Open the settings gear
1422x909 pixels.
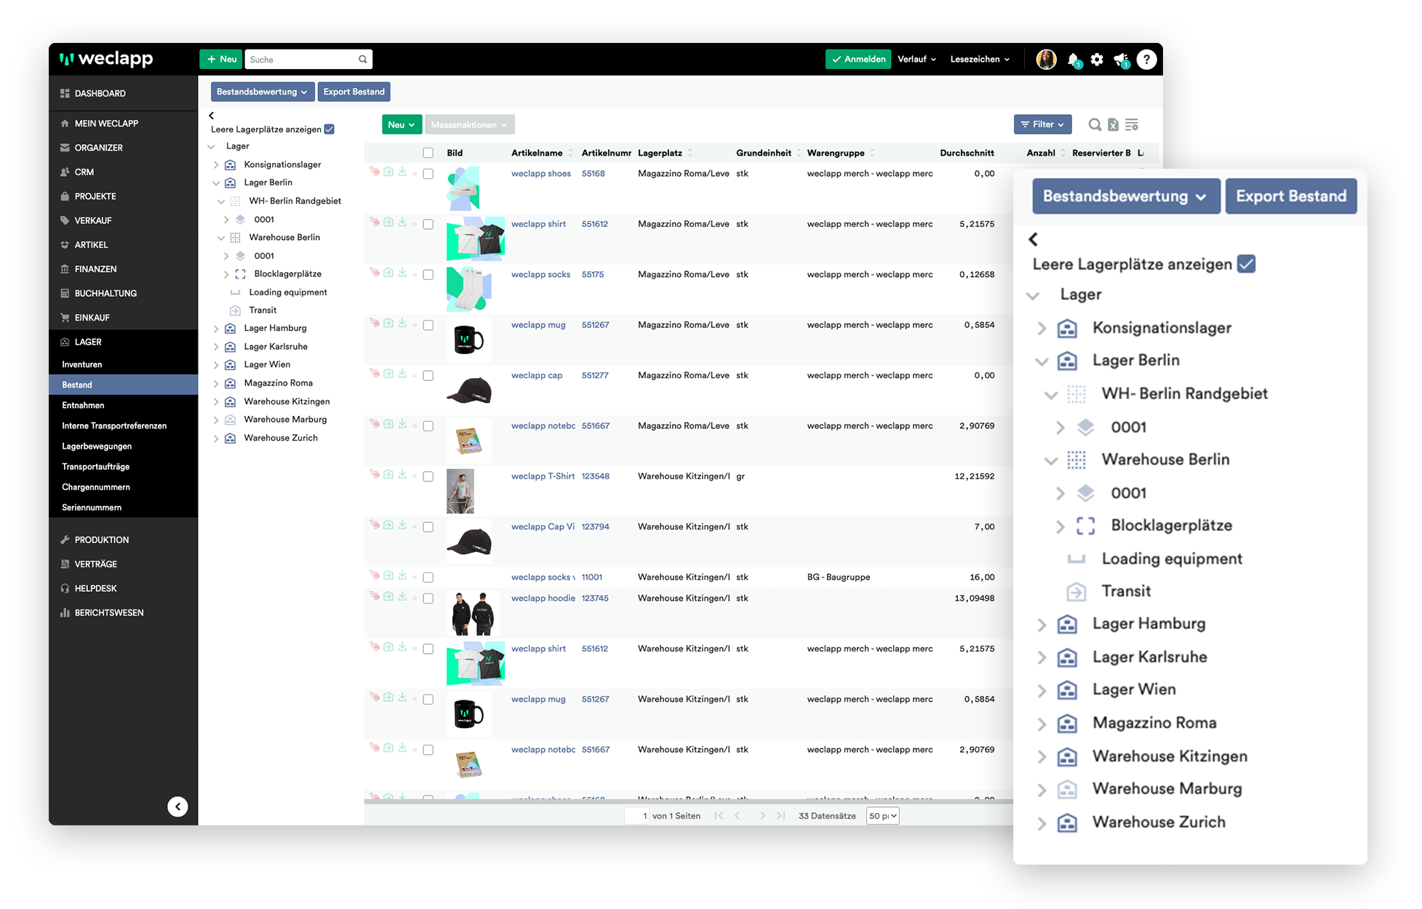tap(1097, 60)
